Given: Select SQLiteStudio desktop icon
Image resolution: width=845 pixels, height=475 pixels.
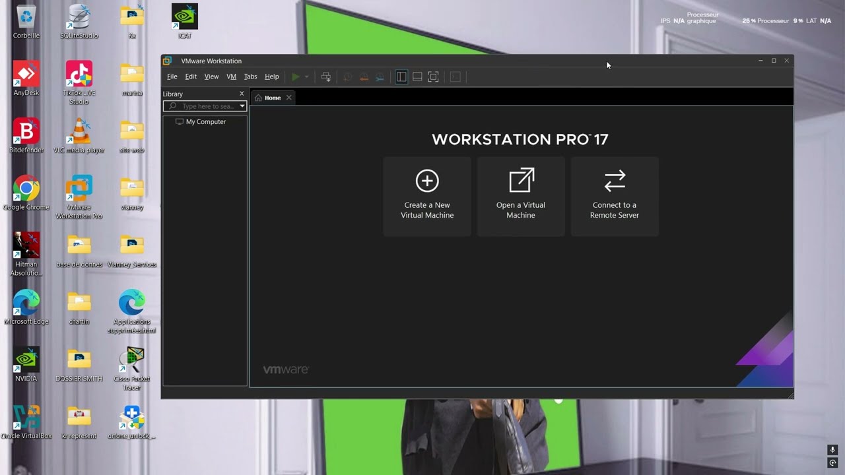Looking at the screenshot, I should tap(79, 21).
